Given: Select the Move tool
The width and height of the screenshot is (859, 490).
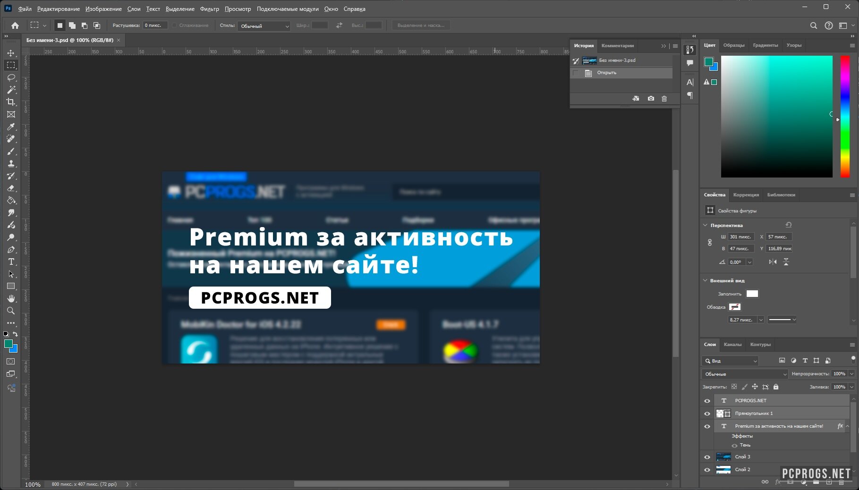Looking at the screenshot, I should 11,53.
